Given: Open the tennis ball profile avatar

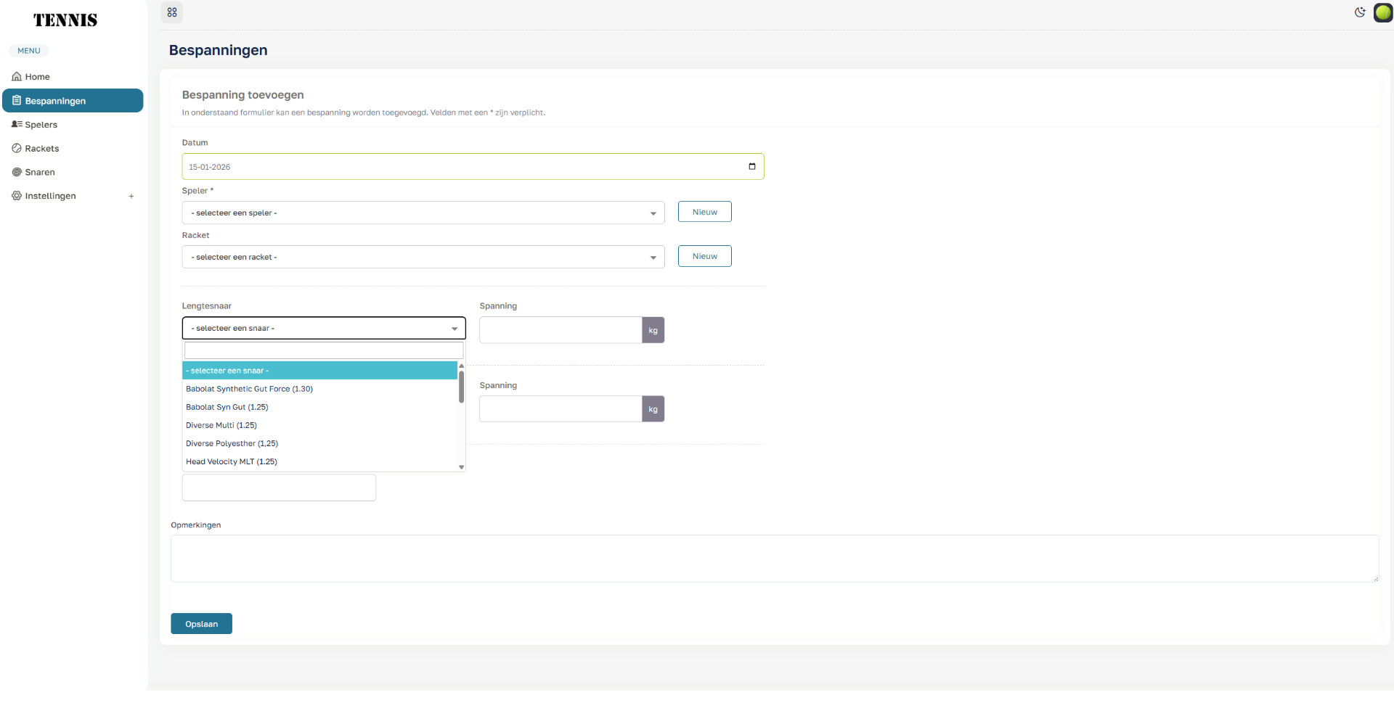Looking at the screenshot, I should [1382, 12].
